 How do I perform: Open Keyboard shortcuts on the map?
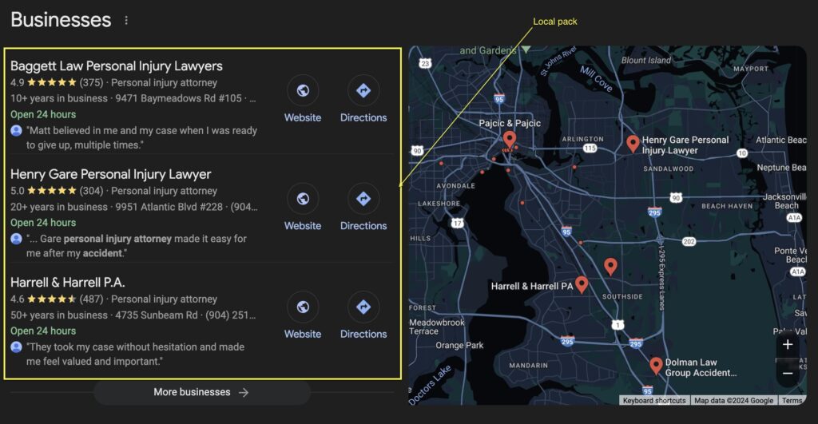pyautogui.click(x=654, y=401)
